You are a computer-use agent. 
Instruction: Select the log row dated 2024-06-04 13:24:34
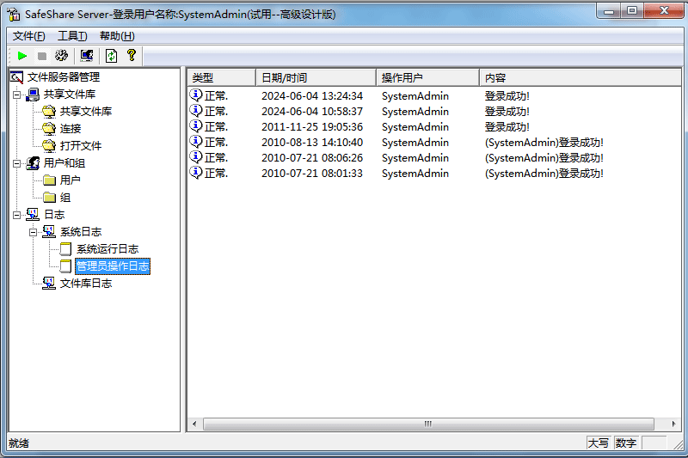pyautogui.click(x=434, y=96)
